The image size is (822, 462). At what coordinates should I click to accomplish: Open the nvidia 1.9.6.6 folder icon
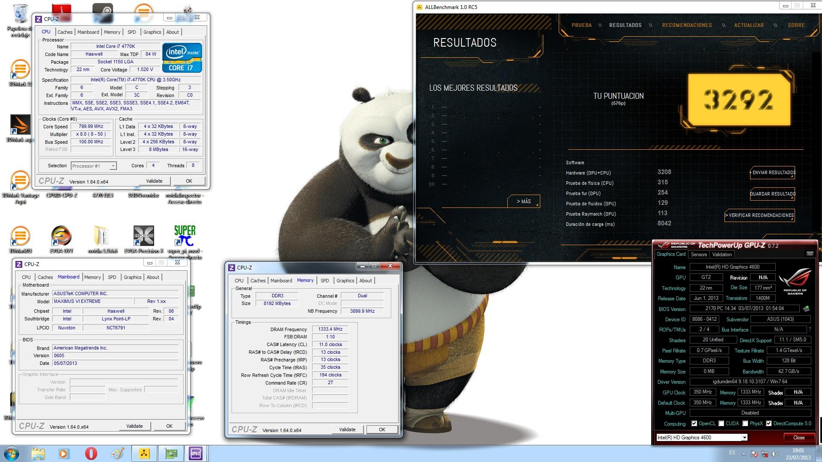102,240
